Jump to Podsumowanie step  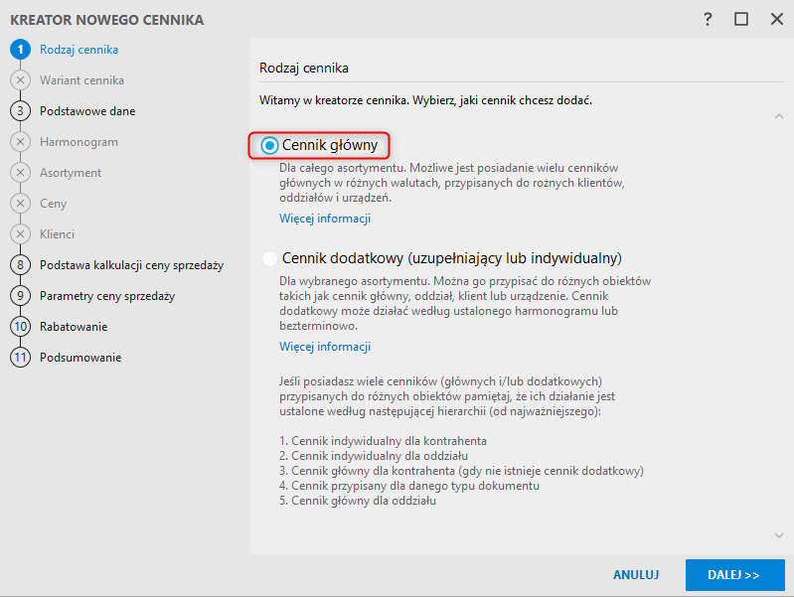pyautogui.click(x=80, y=358)
